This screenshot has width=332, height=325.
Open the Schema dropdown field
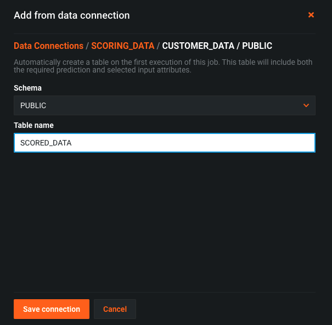(165, 105)
